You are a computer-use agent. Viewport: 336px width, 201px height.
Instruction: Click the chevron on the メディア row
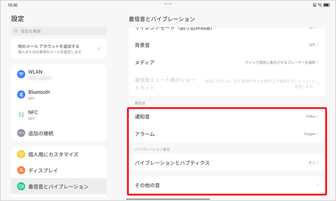(318, 62)
